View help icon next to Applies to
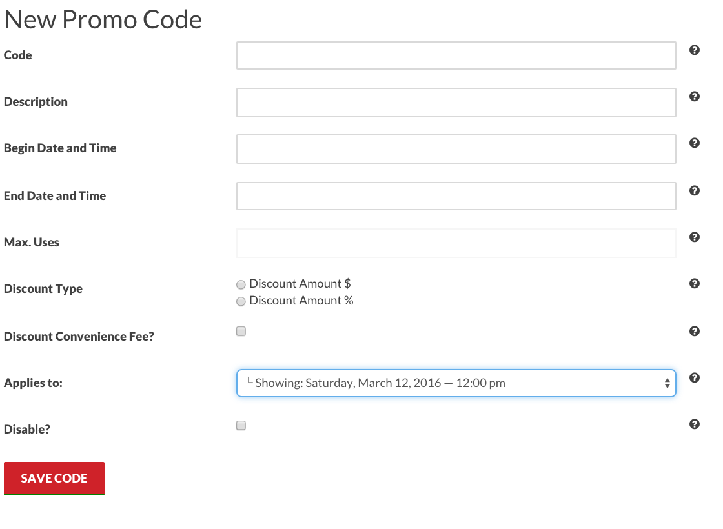The image size is (723, 529). (695, 378)
